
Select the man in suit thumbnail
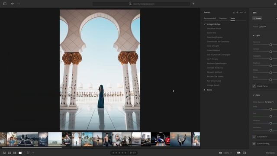pyautogui.click(x=67, y=139)
